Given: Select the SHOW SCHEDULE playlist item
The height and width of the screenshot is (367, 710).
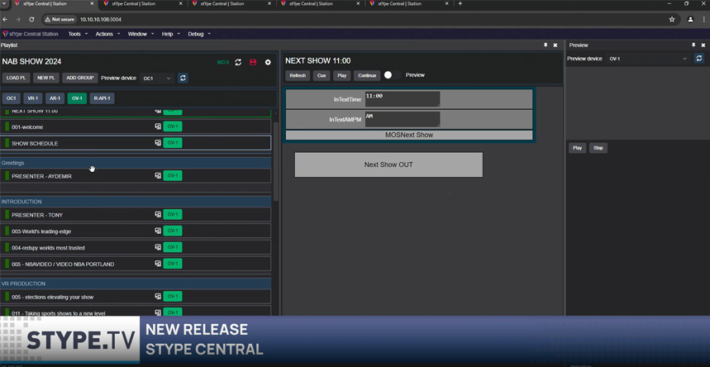Looking at the screenshot, I should pyautogui.click(x=136, y=143).
